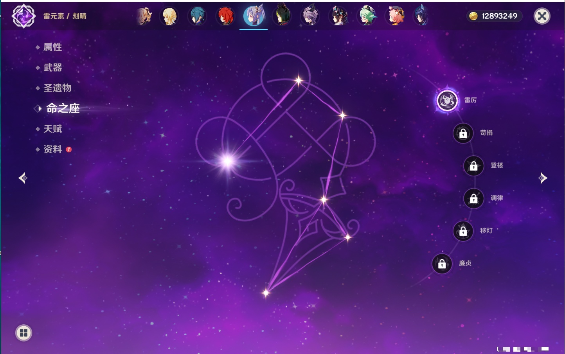Click the 廉贞 constellation label
Screen dimensions: 565x354
coord(465,263)
